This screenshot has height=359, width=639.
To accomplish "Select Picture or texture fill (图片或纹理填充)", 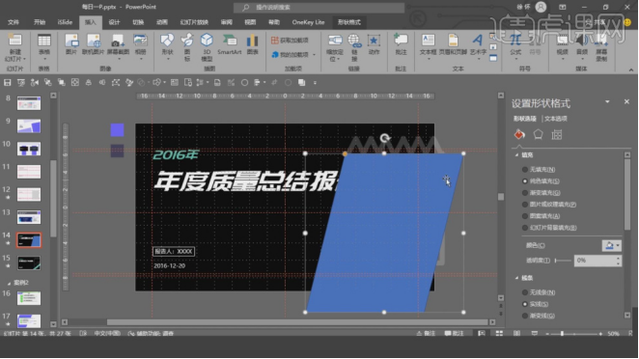I will click(549, 205).
